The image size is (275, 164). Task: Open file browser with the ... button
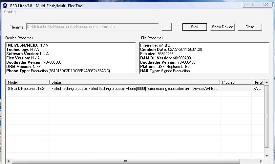166,27
